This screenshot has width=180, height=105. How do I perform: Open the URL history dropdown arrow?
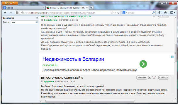point(116,13)
